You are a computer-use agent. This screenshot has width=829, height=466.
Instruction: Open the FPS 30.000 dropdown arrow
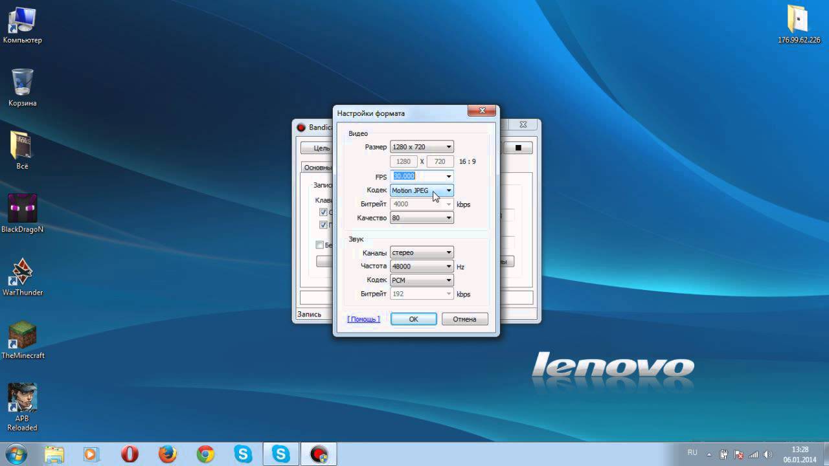[x=448, y=176]
